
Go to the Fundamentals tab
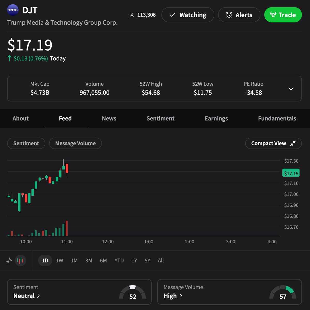point(277,118)
